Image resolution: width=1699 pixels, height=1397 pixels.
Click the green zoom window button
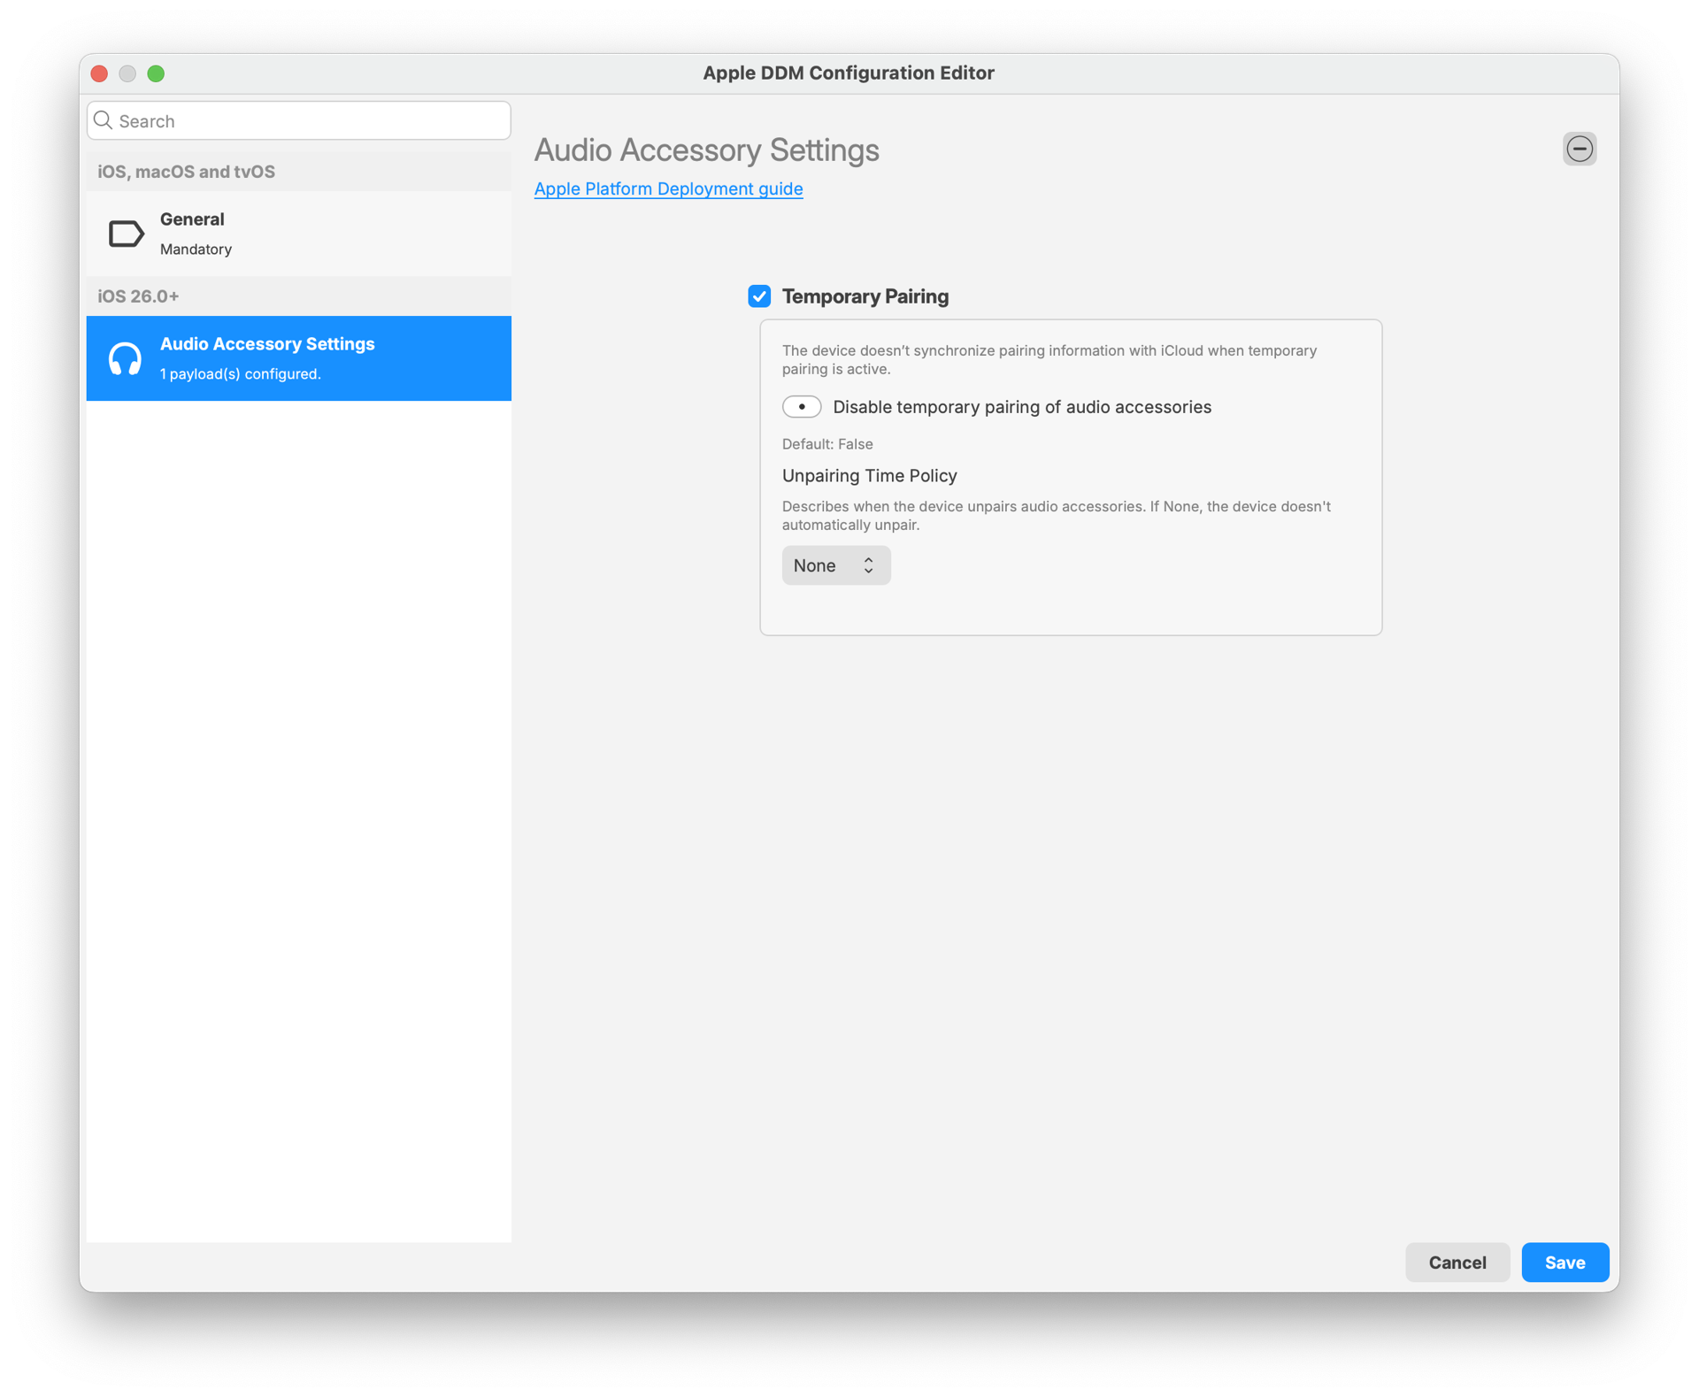point(156,73)
